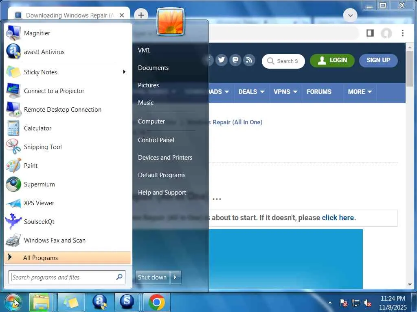
Task: Launch avast! Antivirus from Start menu list
Action: tap(68, 52)
